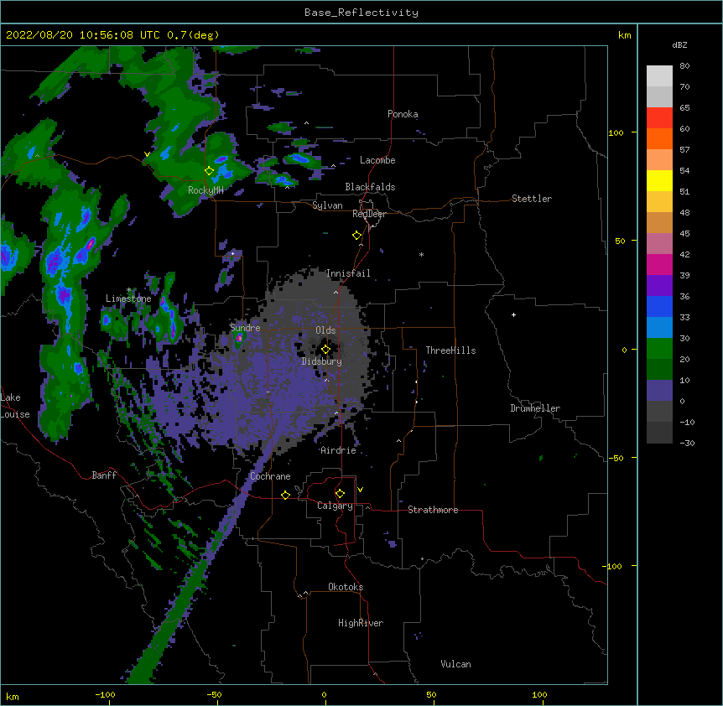The height and width of the screenshot is (706, 723).
Task: Click the Calgary city label
Action: [335, 506]
